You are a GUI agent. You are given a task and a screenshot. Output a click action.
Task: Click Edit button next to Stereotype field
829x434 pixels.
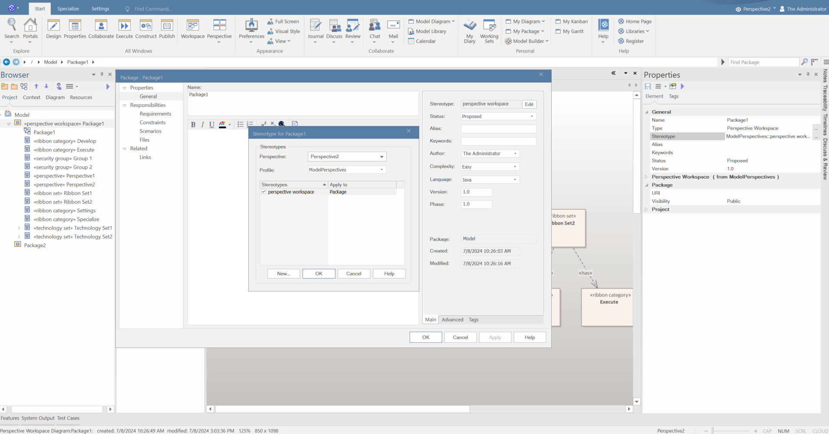[529, 104]
